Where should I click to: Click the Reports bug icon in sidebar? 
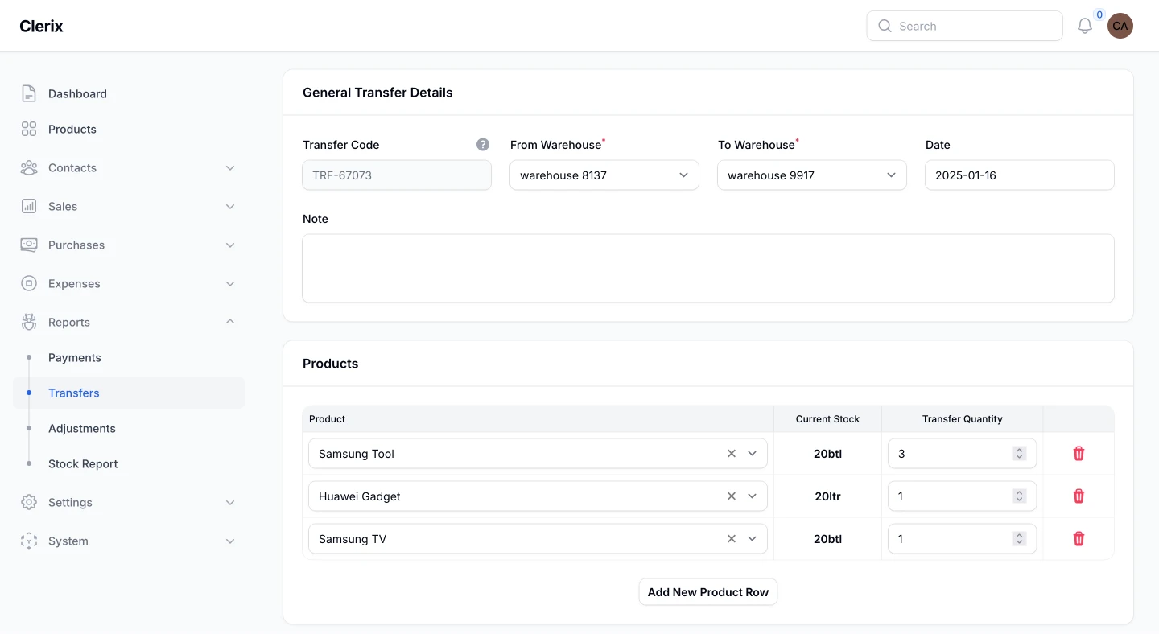[29, 322]
